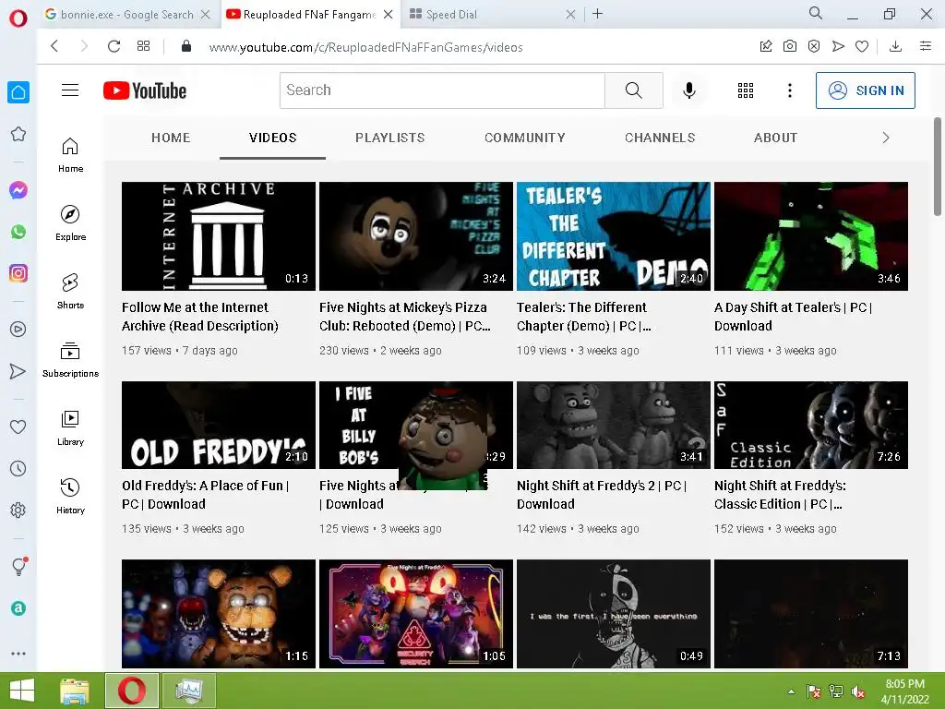The height and width of the screenshot is (709, 945).
Task: Open File Explorer from taskbar
Action: (x=74, y=691)
